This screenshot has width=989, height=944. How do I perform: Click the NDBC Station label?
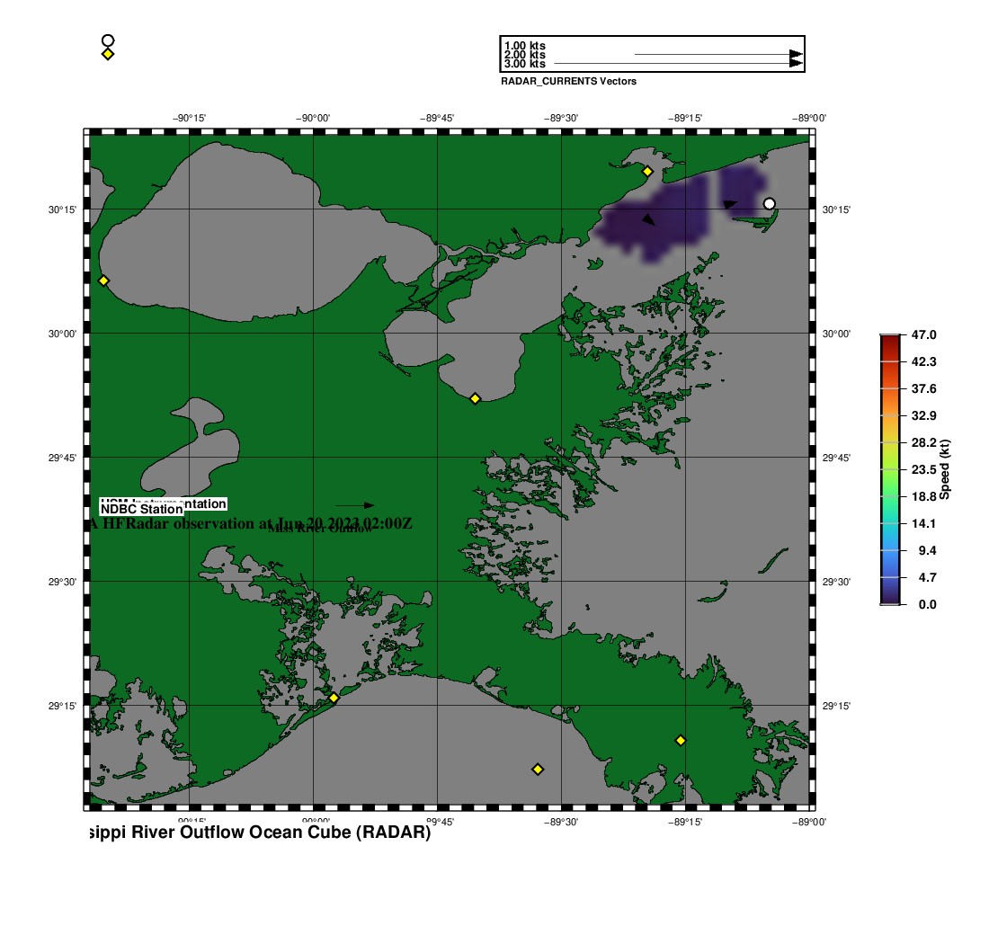[142, 510]
